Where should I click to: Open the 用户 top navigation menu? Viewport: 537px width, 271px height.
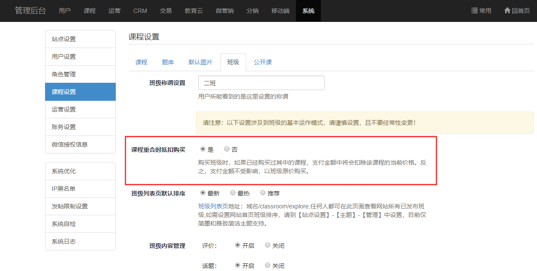coord(65,11)
